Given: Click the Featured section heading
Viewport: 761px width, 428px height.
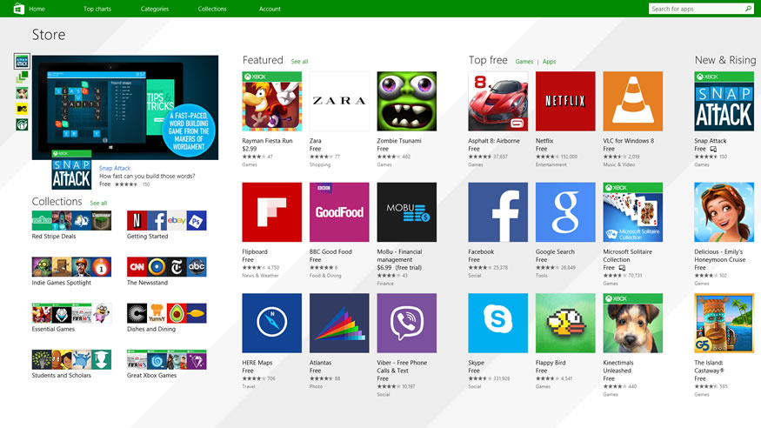Looking at the screenshot, I should click(263, 60).
